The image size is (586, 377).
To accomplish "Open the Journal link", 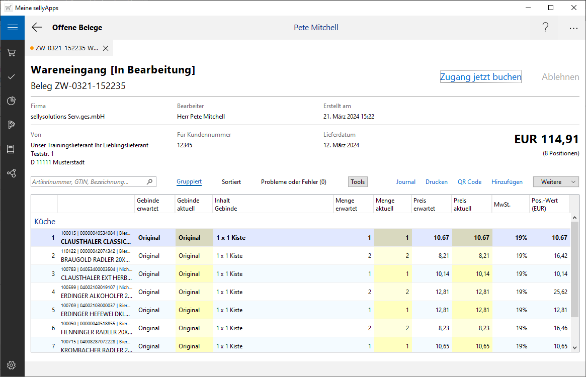I will click(405, 182).
